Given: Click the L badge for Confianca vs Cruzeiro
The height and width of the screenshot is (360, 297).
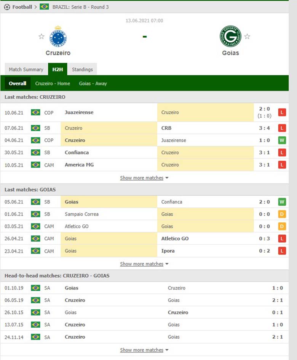Looking at the screenshot, I should [x=282, y=152].
